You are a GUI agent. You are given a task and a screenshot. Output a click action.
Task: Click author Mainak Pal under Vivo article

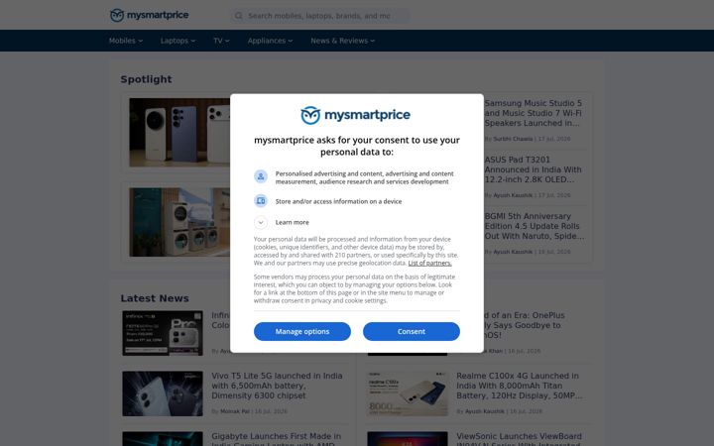tap(235, 411)
